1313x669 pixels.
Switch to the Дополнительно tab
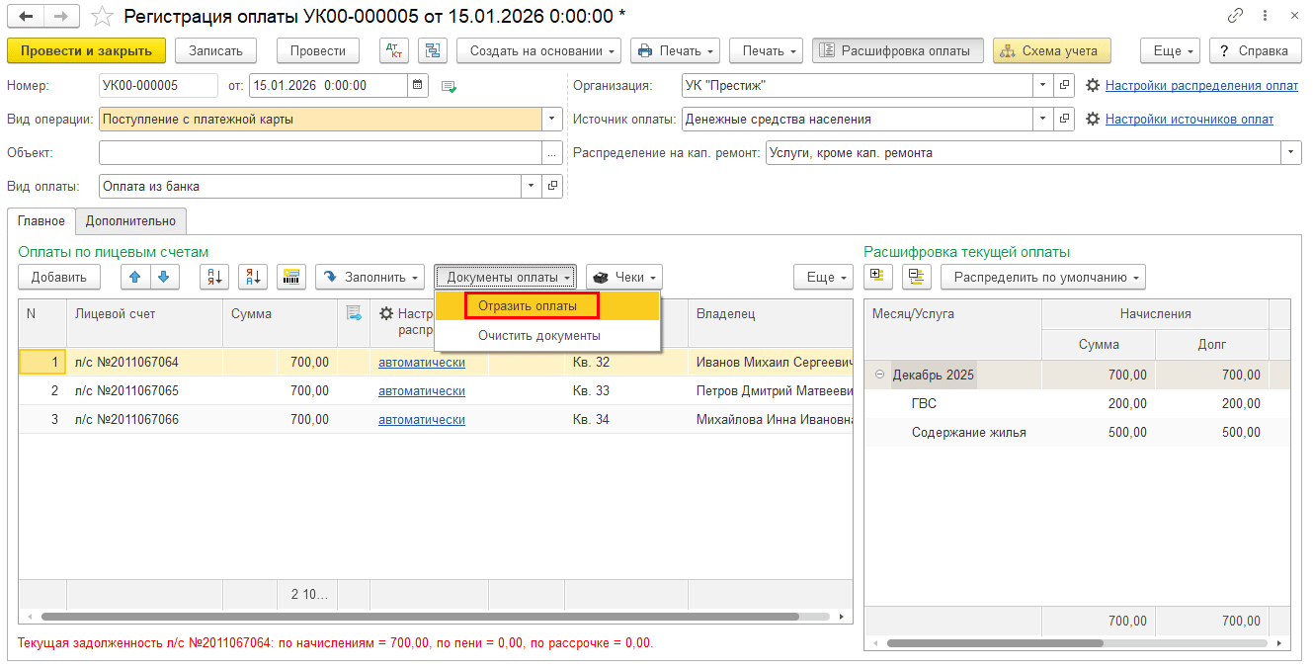[x=130, y=221]
